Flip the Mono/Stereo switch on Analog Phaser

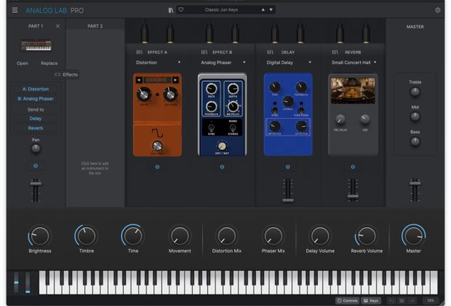pos(233,127)
